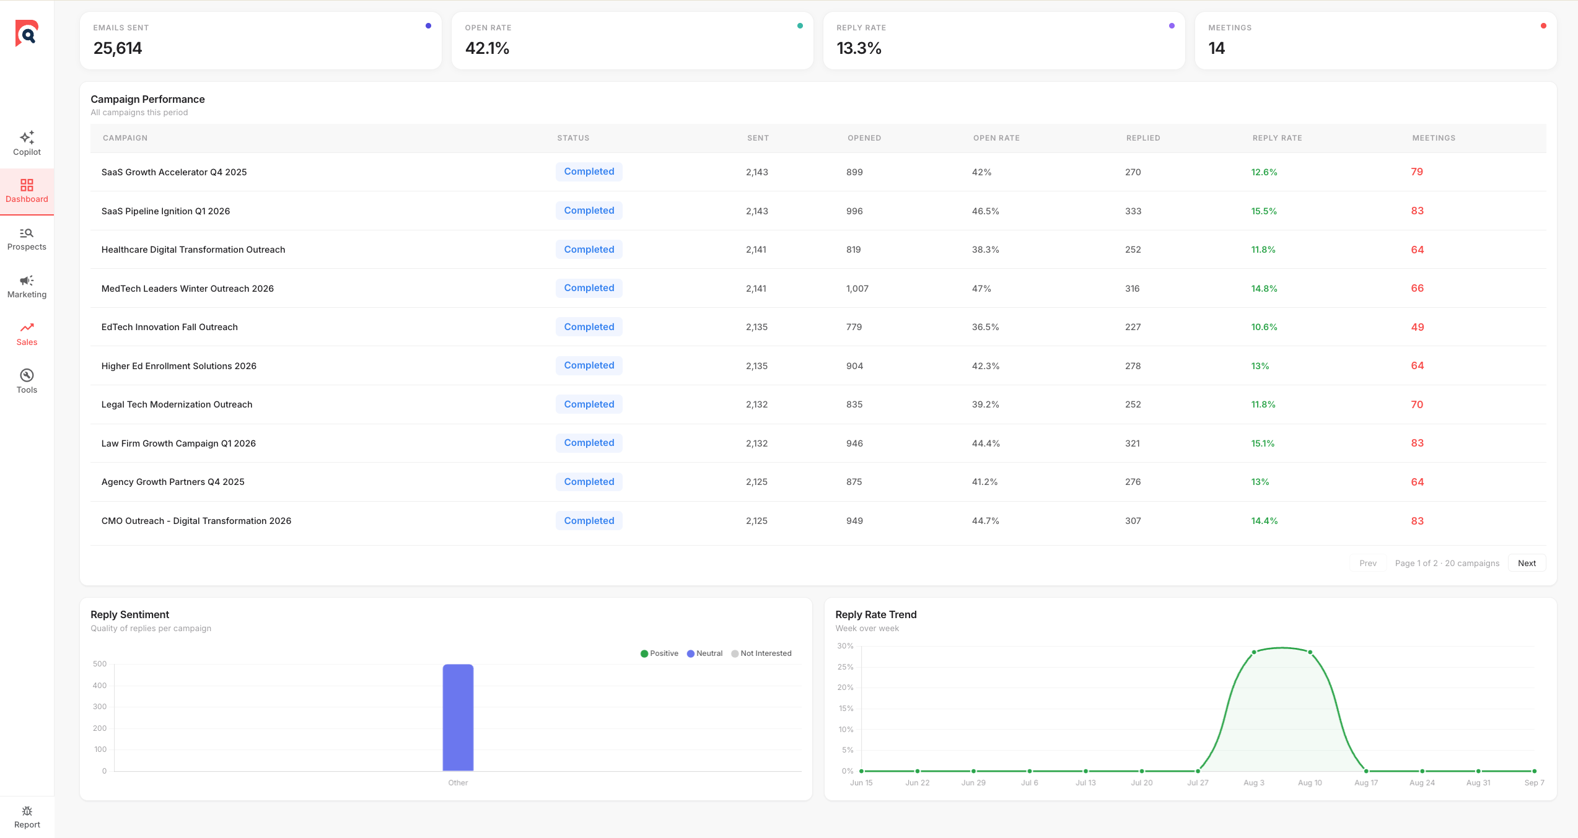The image size is (1578, 838).
Task: Click the Jun 15 trend data point
Action: (x=861, y=771)
